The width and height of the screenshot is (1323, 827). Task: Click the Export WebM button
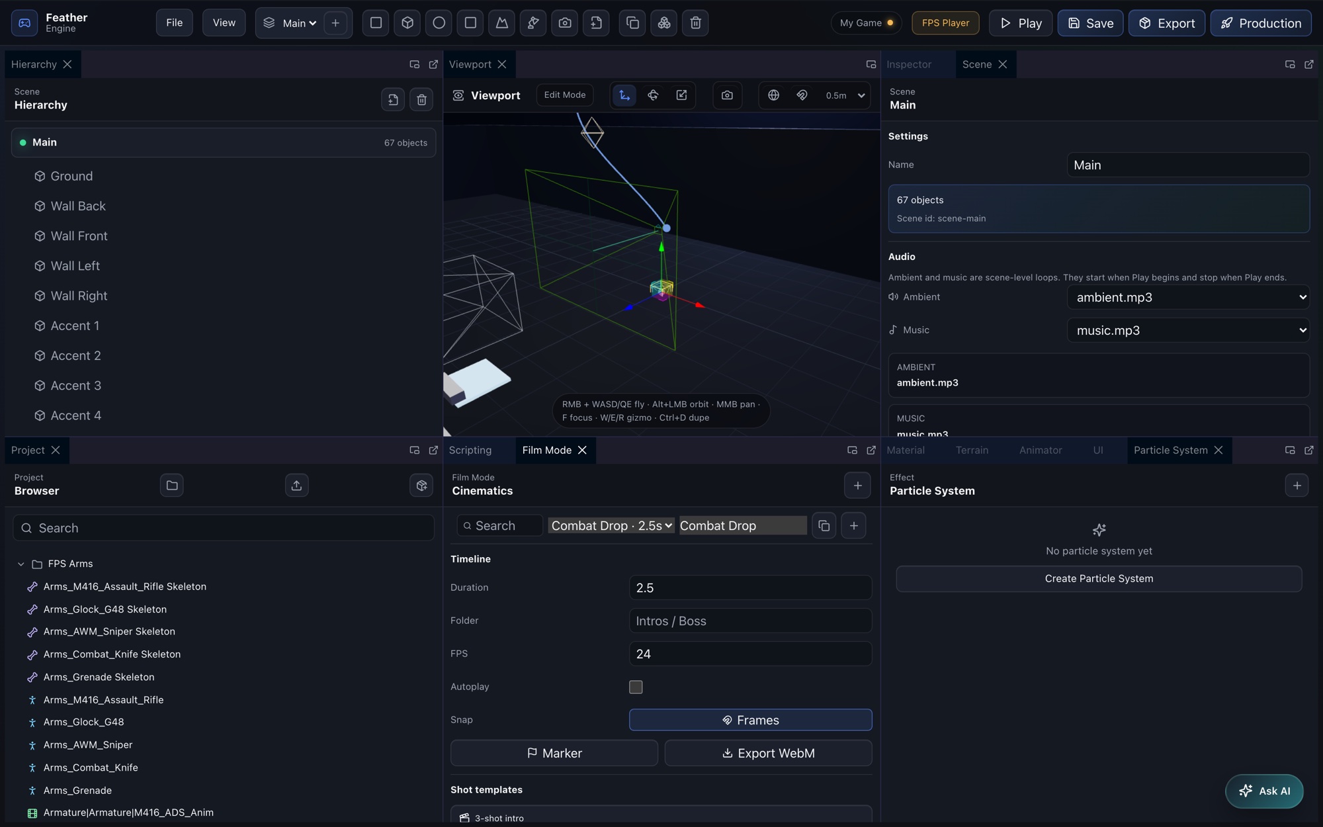point(768,754)
